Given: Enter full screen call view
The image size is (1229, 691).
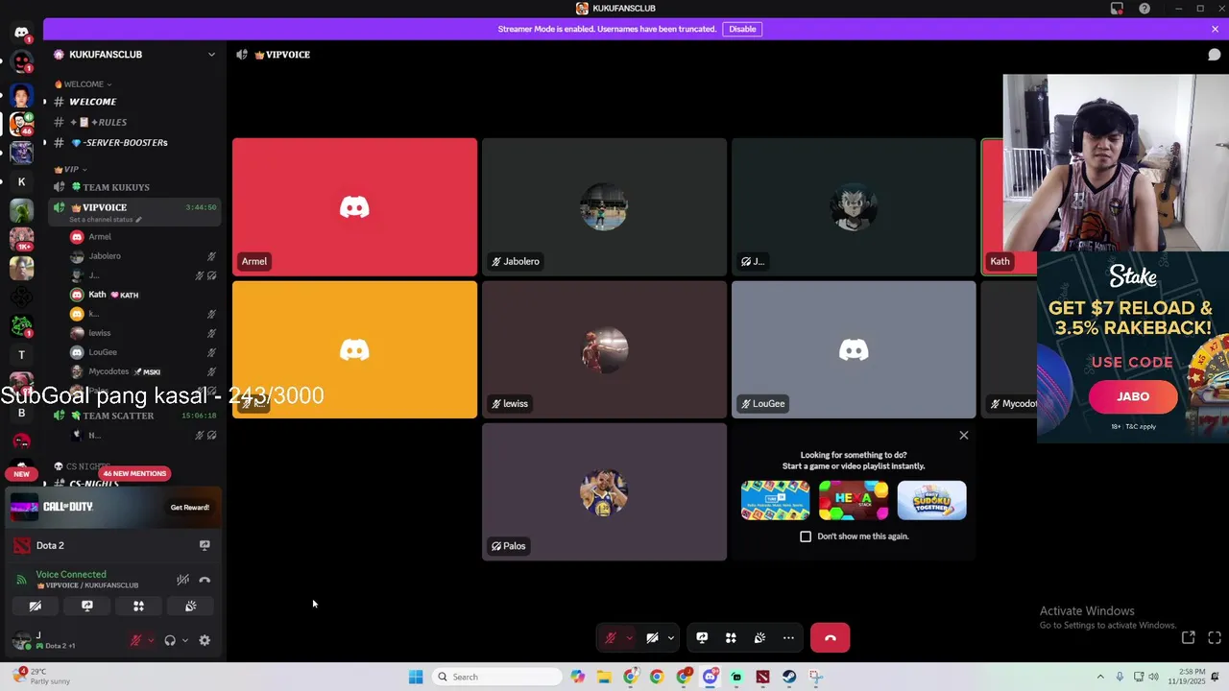Looking at the screenshot, I should 1215,637.
